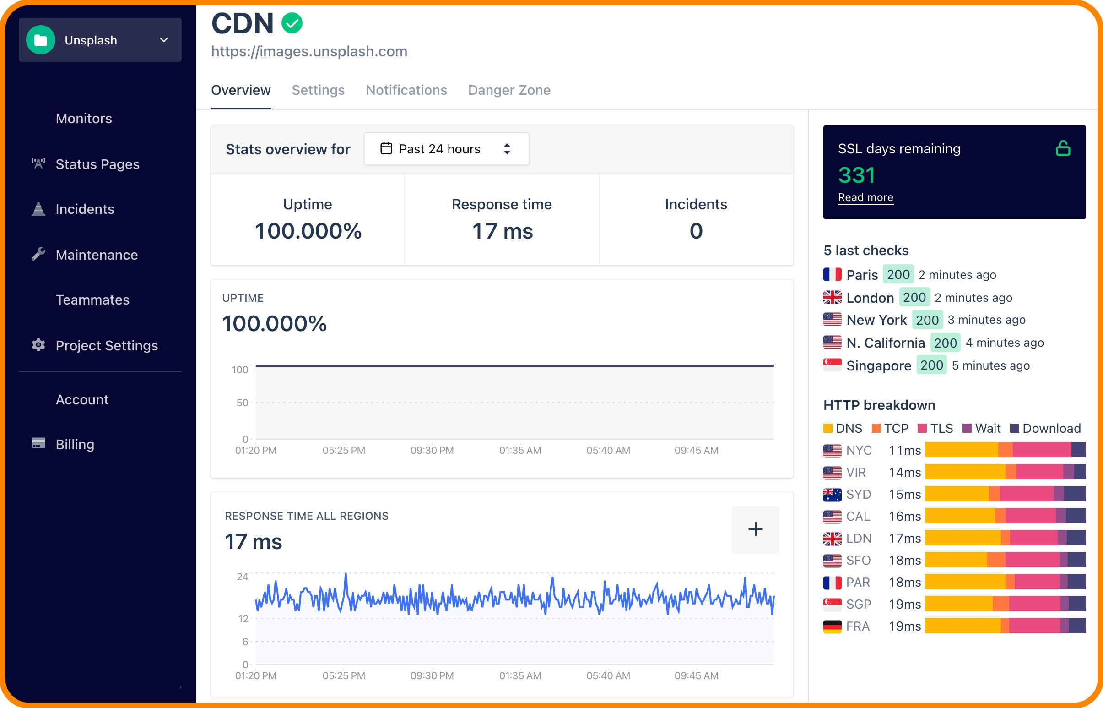
Task: Click the green SSL unlock padlock icon
Action: point(1063,148)
